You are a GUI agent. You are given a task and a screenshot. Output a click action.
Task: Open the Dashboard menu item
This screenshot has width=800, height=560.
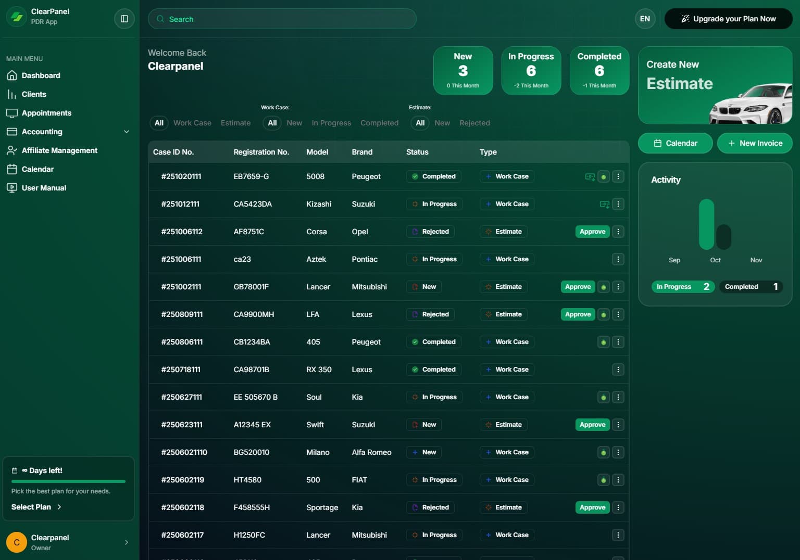coord(41,75)
